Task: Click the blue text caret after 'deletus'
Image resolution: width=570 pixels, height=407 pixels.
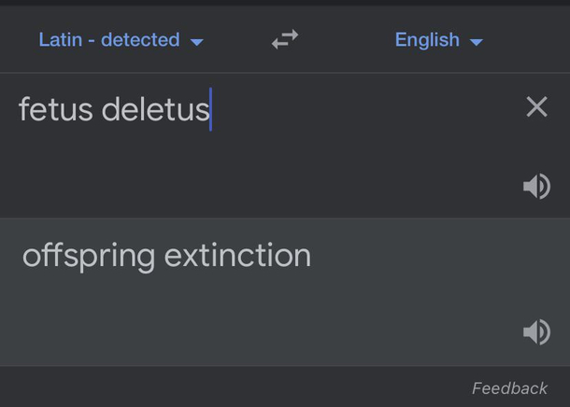Action: [x=210, y=109]
